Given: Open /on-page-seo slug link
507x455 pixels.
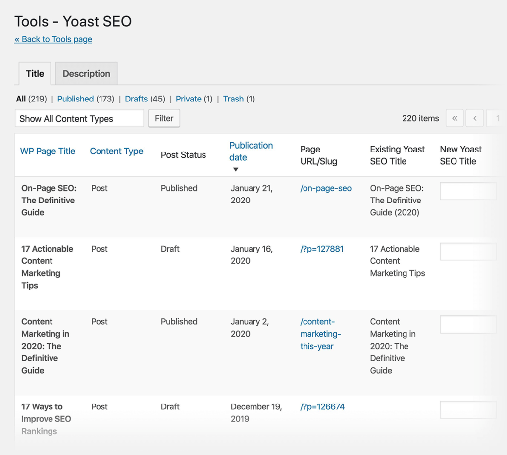Looking at the screenshot, I should click(326, 188).
